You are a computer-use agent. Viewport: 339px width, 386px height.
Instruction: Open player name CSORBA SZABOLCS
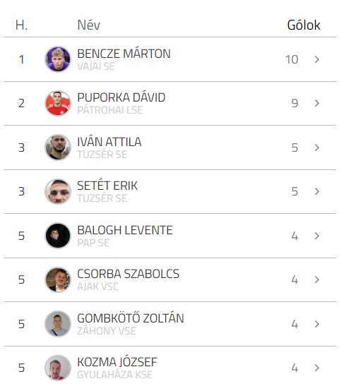tap(128, 274)
